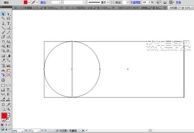Open stroke color dropdown in control bar
The image size is (194, 133).
(37, 2)
